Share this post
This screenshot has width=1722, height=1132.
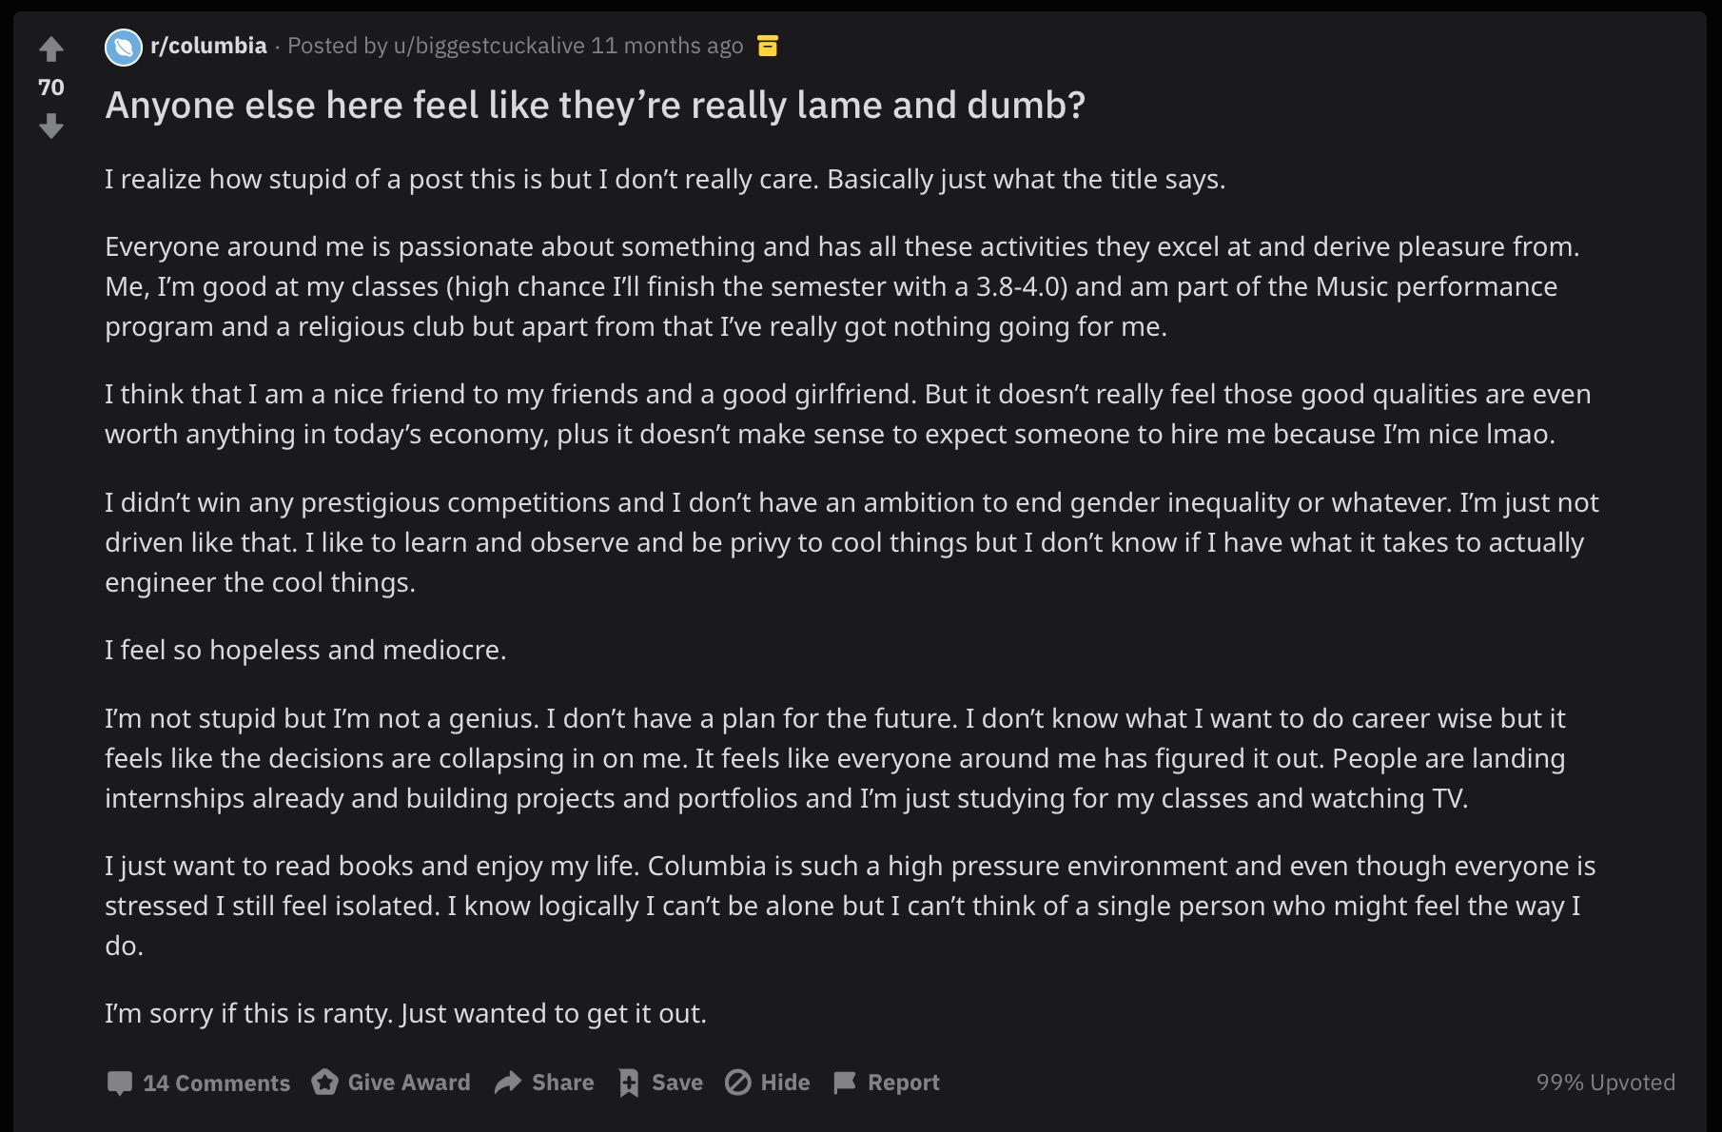[x=544, y=1083]
